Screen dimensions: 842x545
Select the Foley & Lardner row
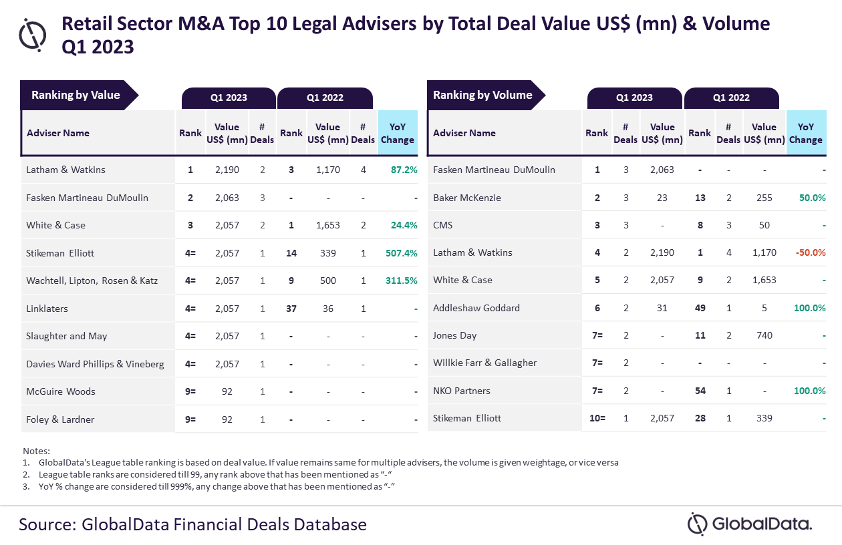click(x=220, y=419)
